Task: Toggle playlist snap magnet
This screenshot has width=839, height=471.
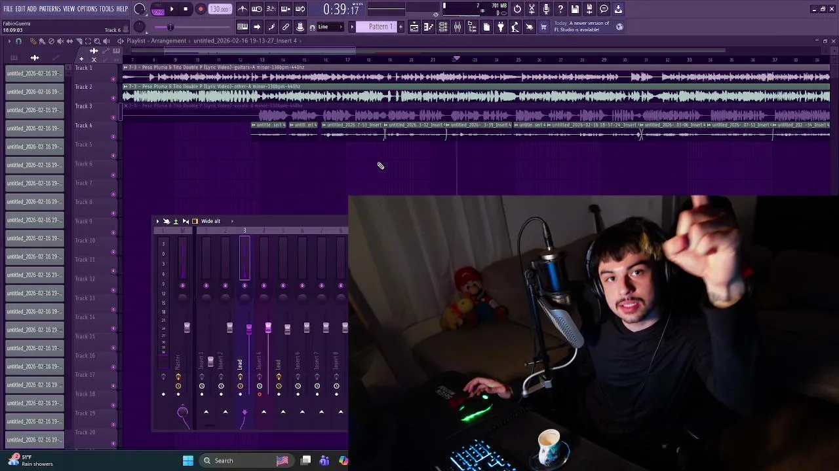Action: click(x=18, y=41)
